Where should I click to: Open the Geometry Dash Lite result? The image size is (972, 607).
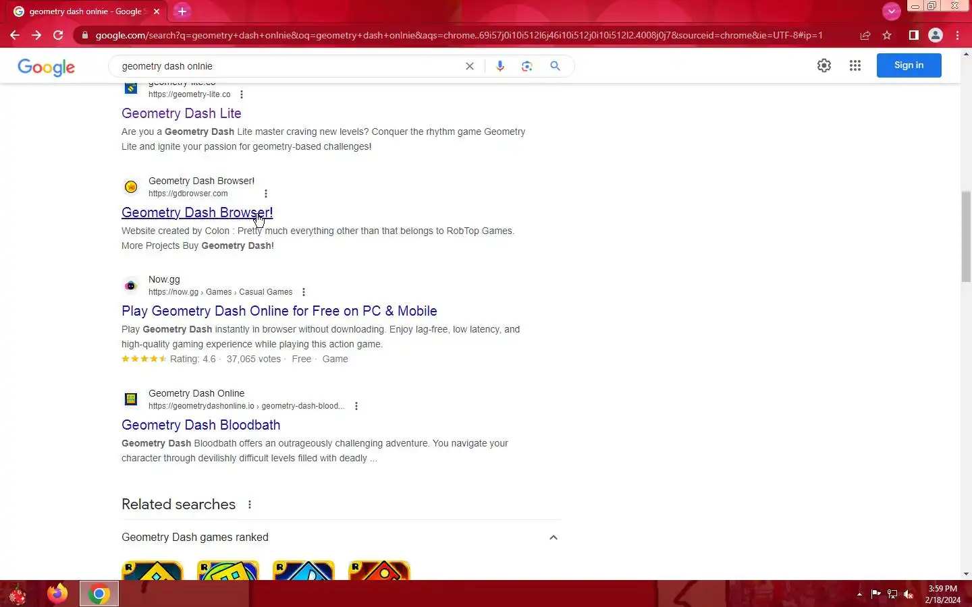click(182, 113)
